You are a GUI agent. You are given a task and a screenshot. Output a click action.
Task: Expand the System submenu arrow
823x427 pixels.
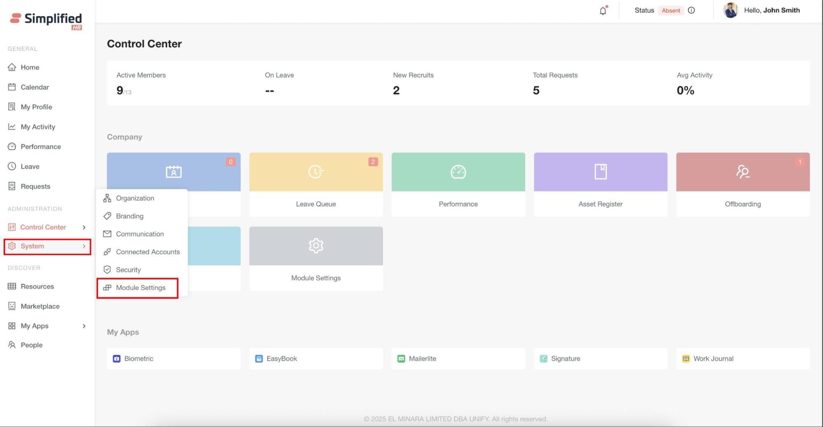(x=84, y=246)
